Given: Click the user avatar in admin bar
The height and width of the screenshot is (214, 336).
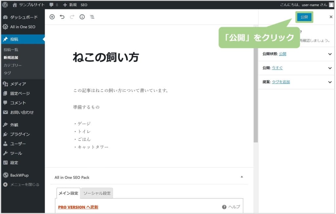Looking at the screenshot, I should pos(331,5).
